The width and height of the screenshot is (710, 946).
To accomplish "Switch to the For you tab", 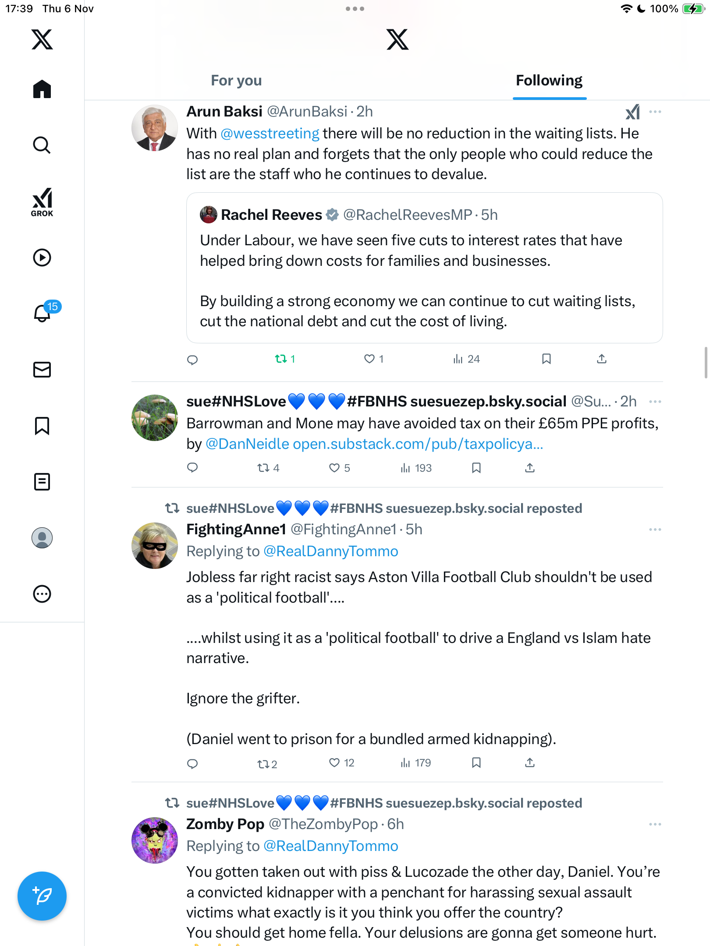I will coord(236,81).
